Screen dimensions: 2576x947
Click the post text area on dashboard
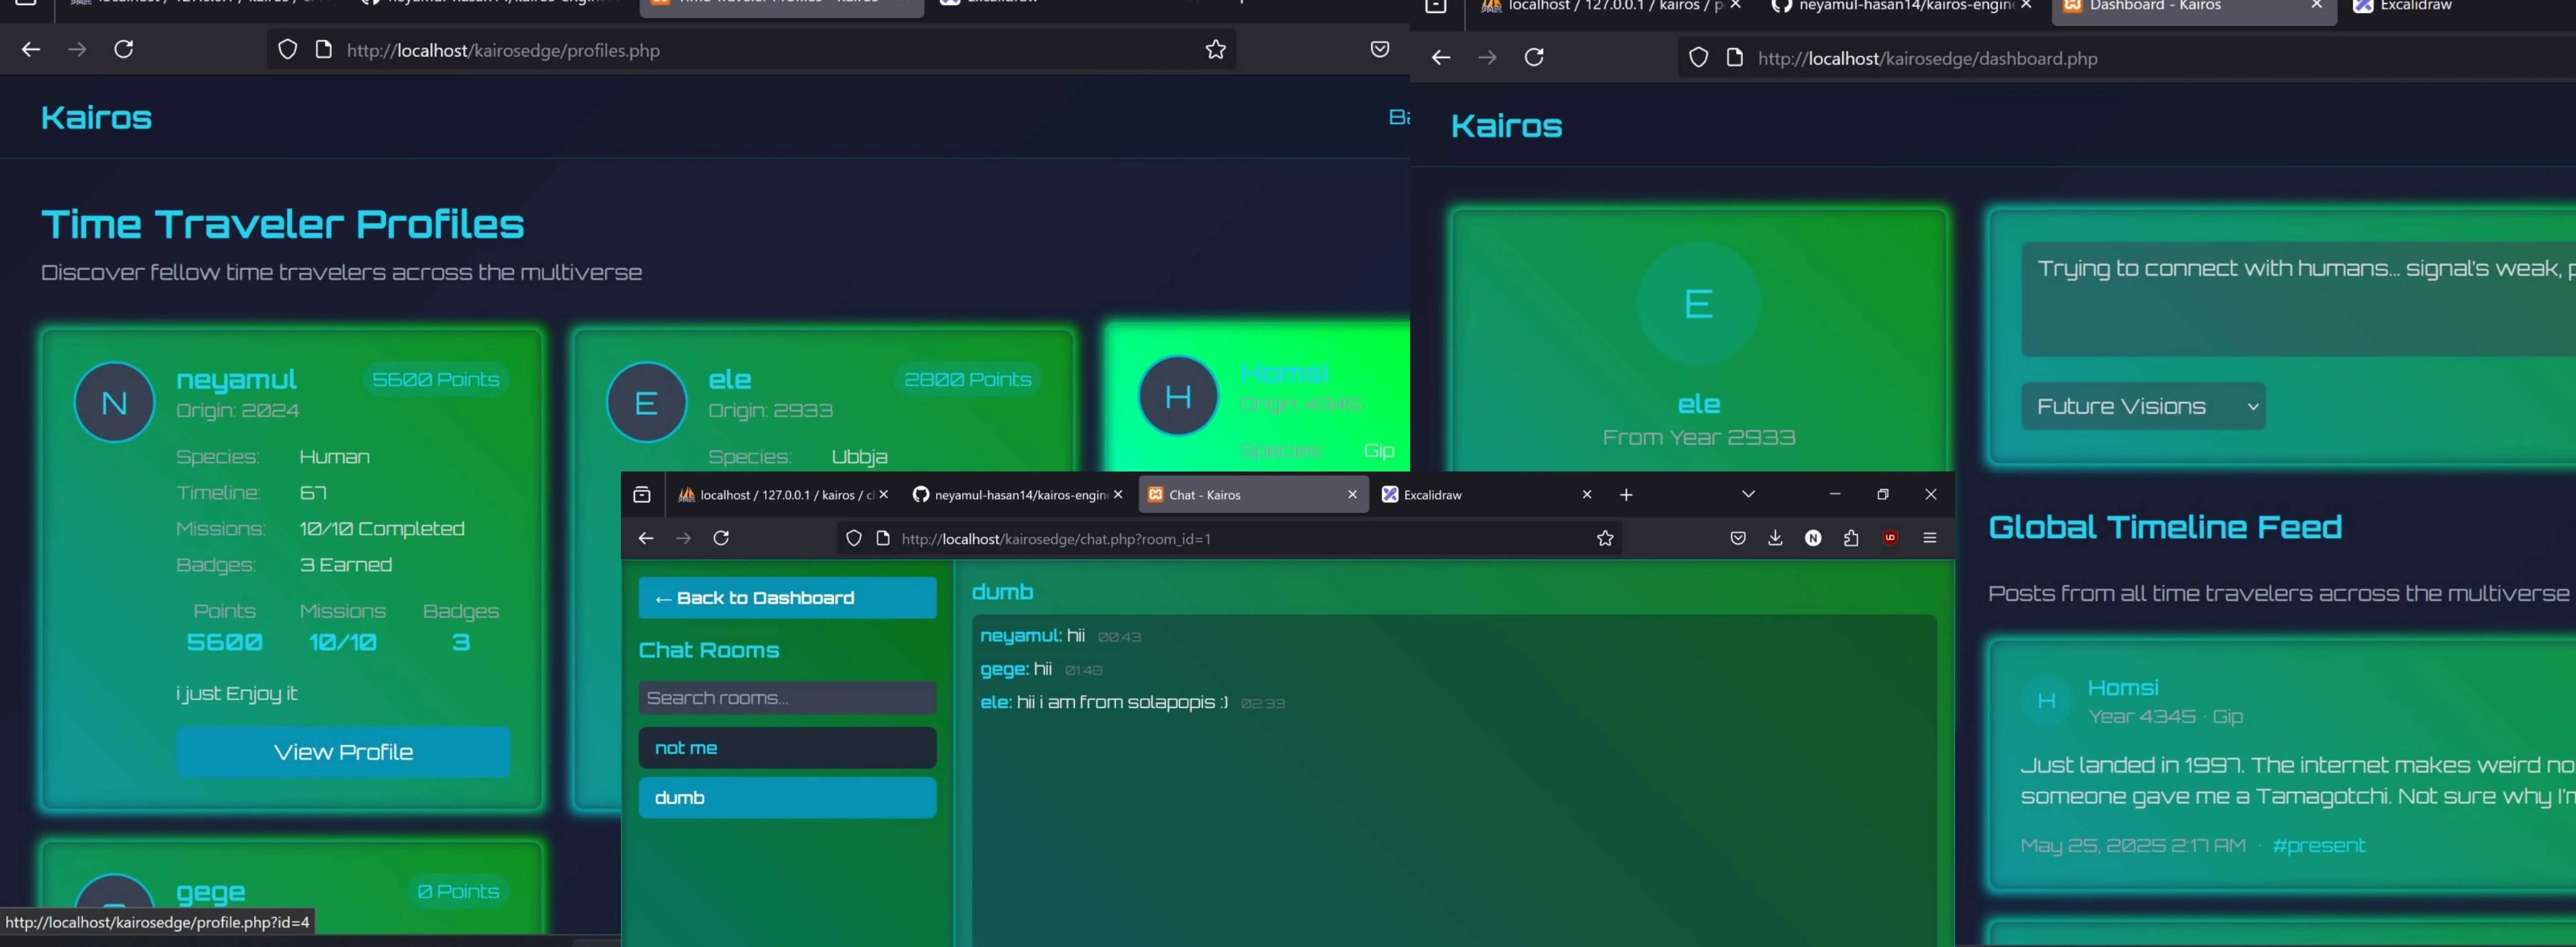point(2298,299)
